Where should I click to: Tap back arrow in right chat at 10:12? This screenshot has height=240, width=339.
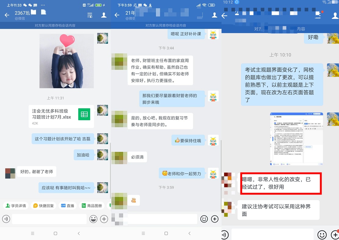[x=224, y=16]
